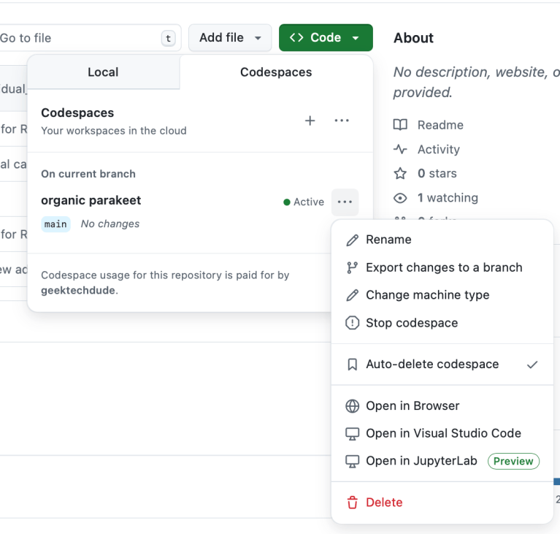560x534 pixels.
Task: Click Your workspaces in the cloud text
Action: click(x=114, y=131)
